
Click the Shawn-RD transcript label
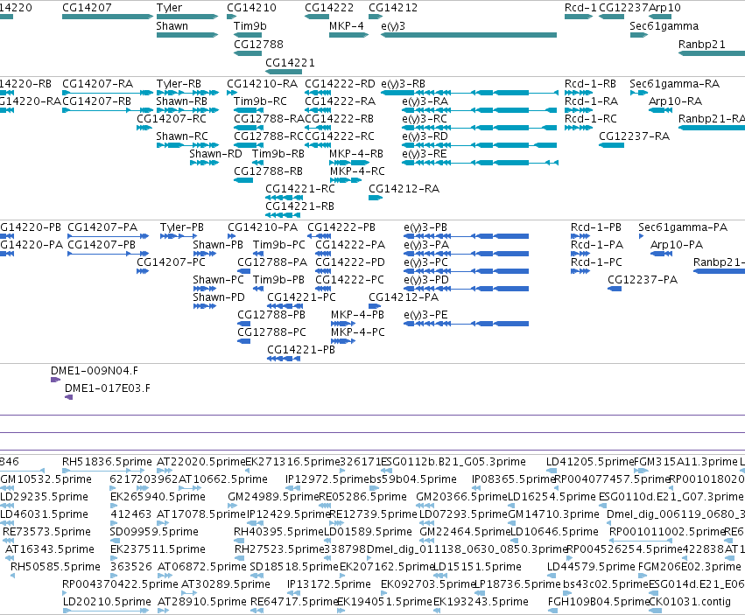(215, 154)
